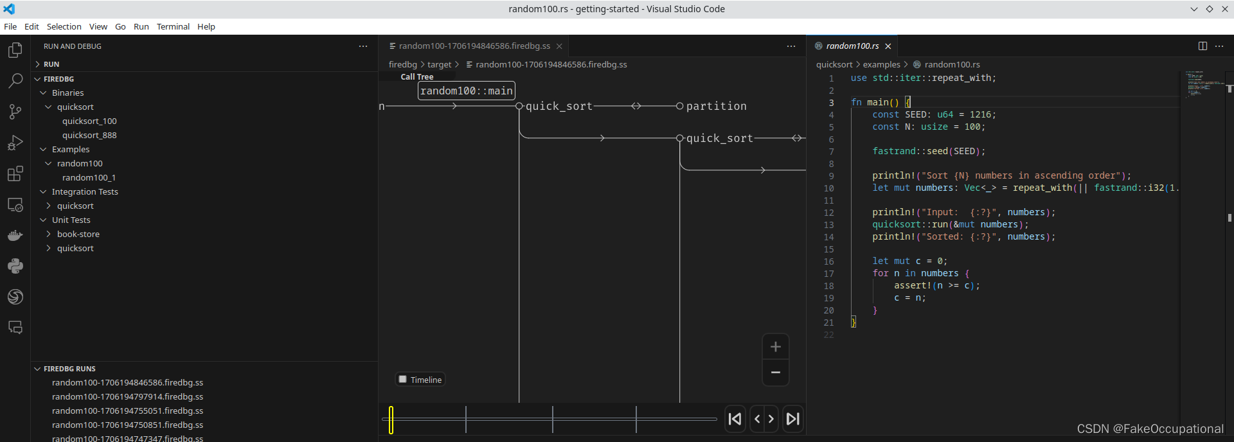Switch to random100.rs editor tab
1234x442 pixels.
click(852, 46)
